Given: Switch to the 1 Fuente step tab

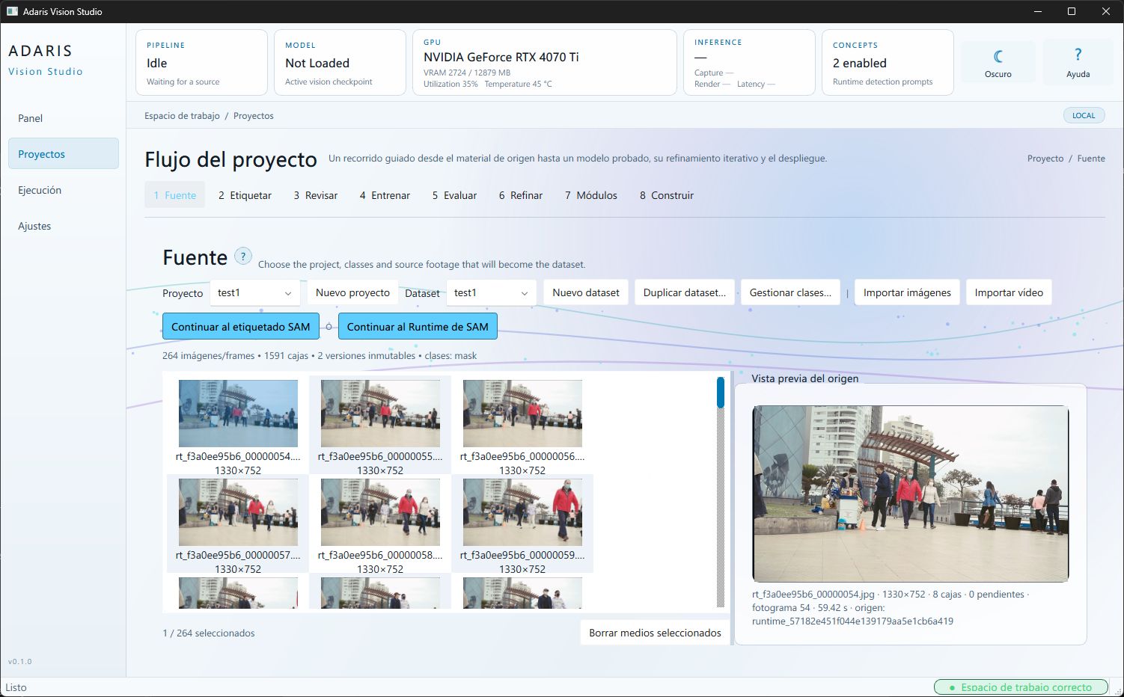Looking at the screenshot, I should click(174, 195).
